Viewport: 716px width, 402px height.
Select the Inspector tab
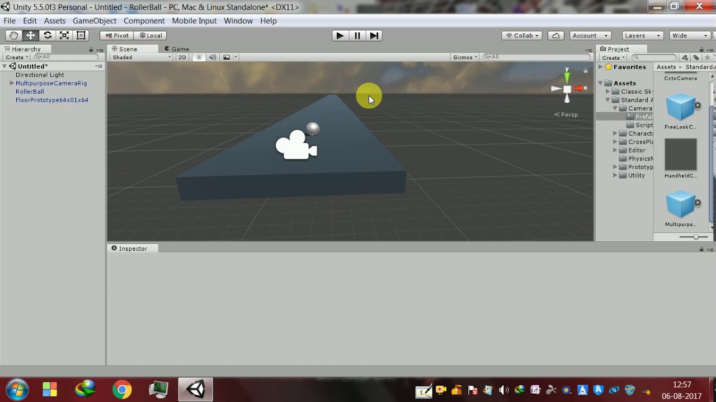click(x=133, y=248)
